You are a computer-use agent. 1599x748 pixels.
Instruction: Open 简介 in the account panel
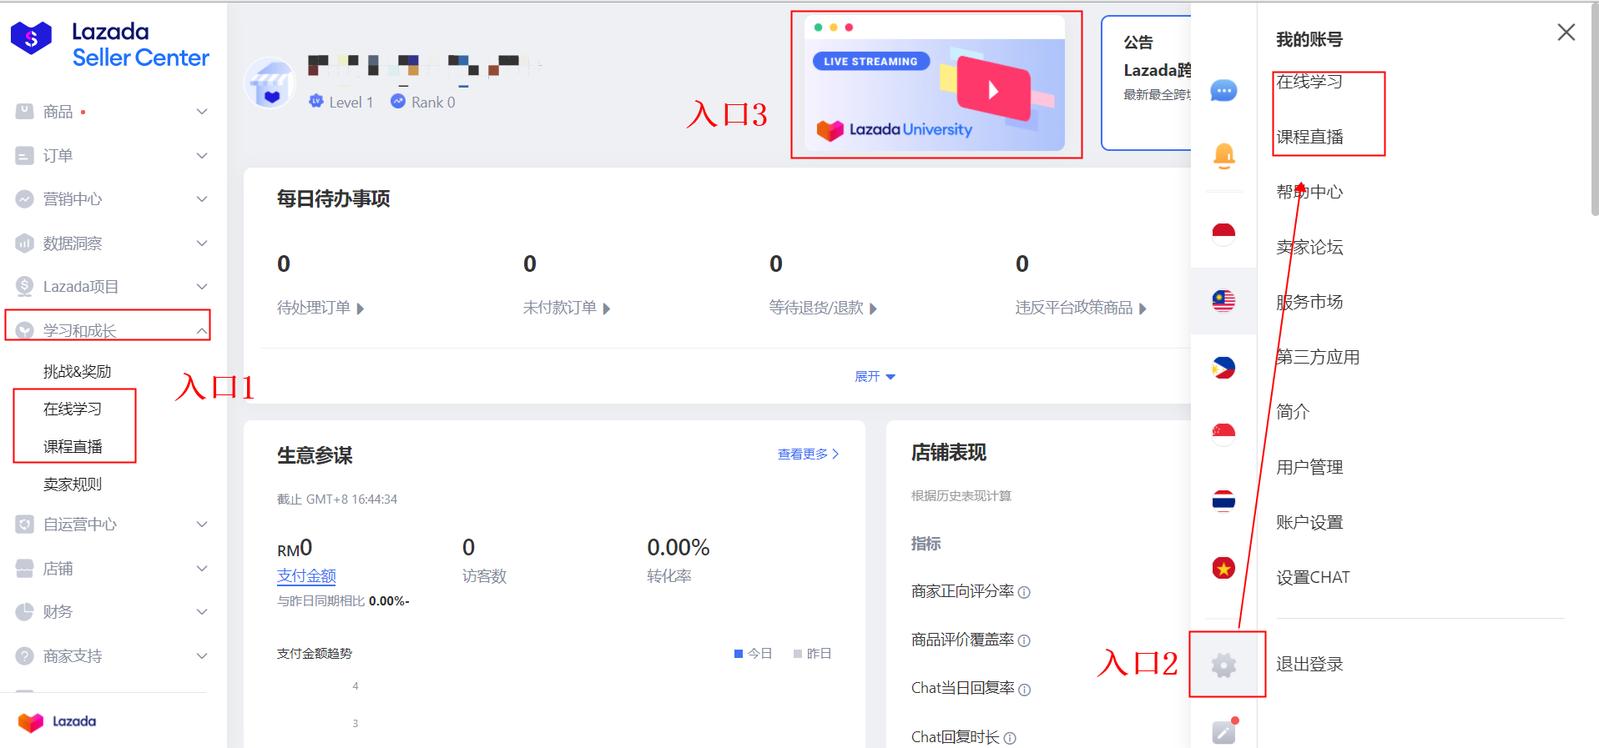[1293, 412]
